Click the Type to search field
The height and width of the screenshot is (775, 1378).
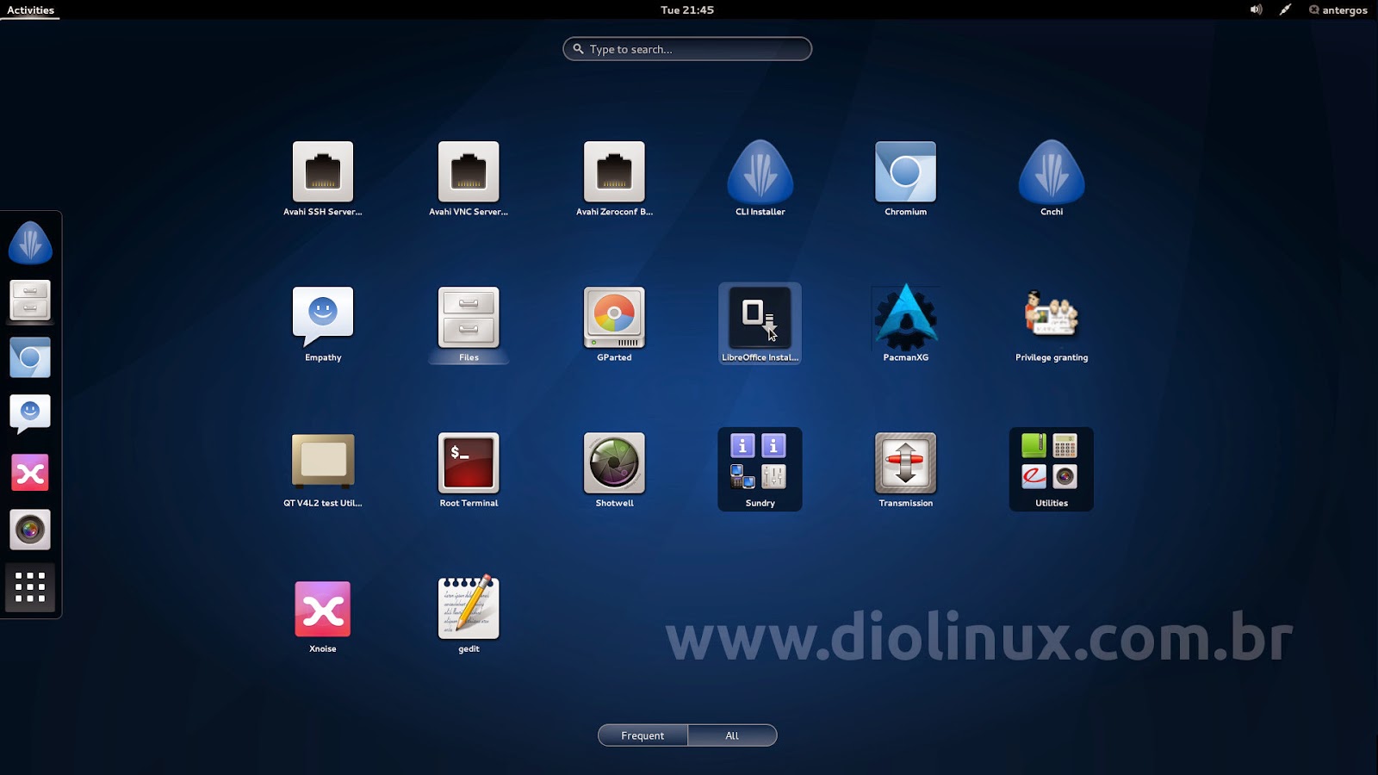[687, 49]
